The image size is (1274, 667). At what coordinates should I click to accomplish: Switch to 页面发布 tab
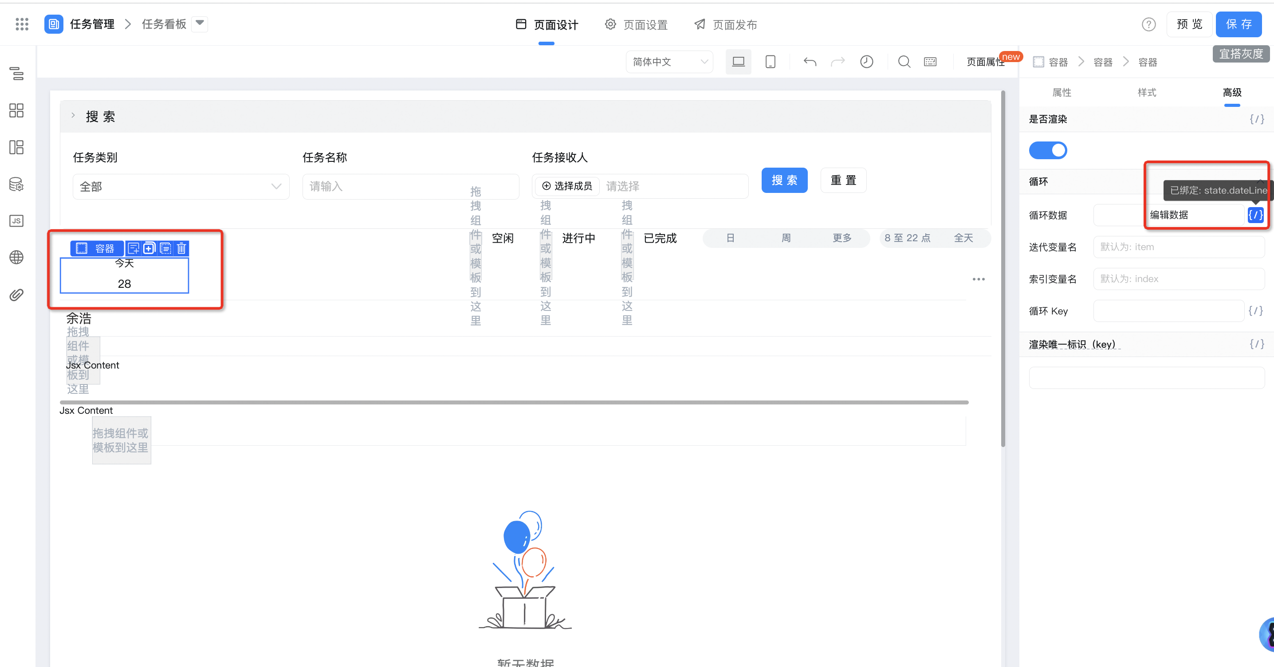726,25
